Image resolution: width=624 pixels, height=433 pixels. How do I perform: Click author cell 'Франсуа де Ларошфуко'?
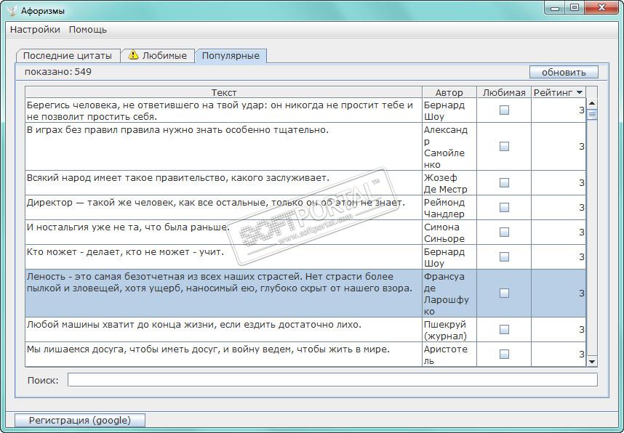click(x=449, y=293)
